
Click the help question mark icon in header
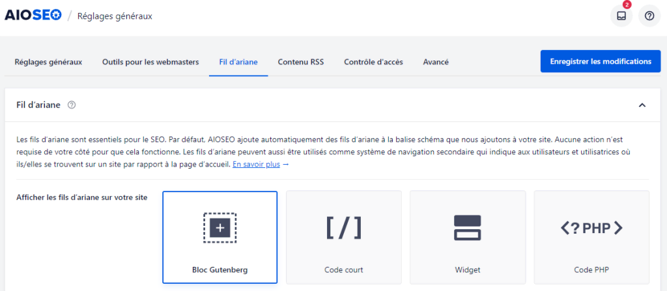649,16
